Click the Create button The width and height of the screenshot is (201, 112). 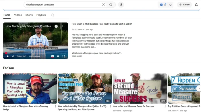(x=184, y=5)
